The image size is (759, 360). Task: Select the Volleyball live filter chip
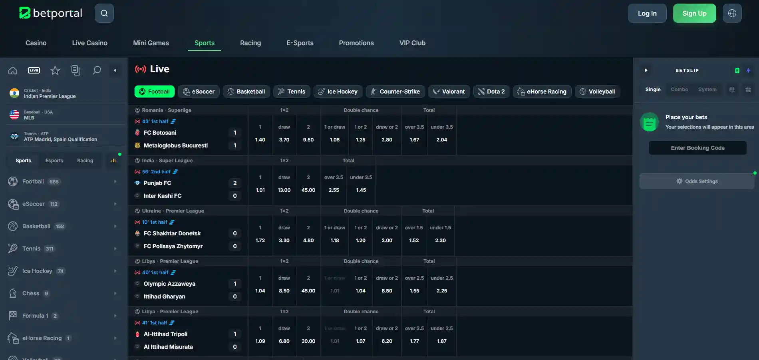(598, 91)
